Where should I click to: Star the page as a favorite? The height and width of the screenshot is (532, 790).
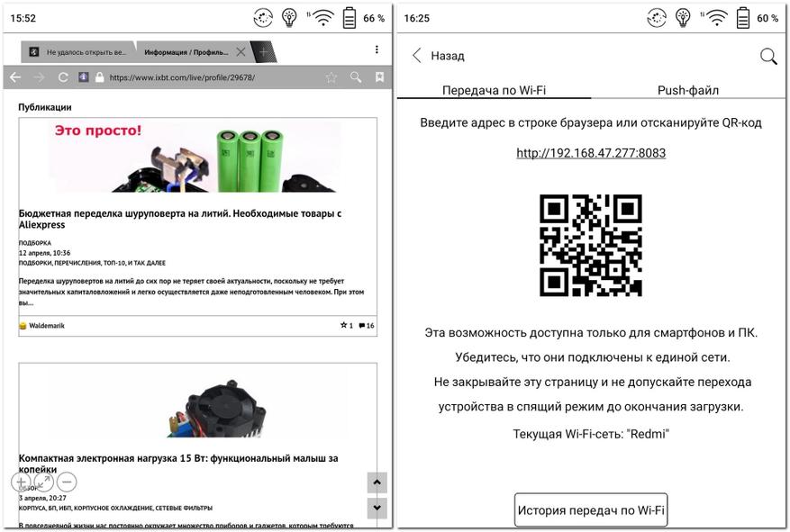pyautogui.click(x=331, y=77)
